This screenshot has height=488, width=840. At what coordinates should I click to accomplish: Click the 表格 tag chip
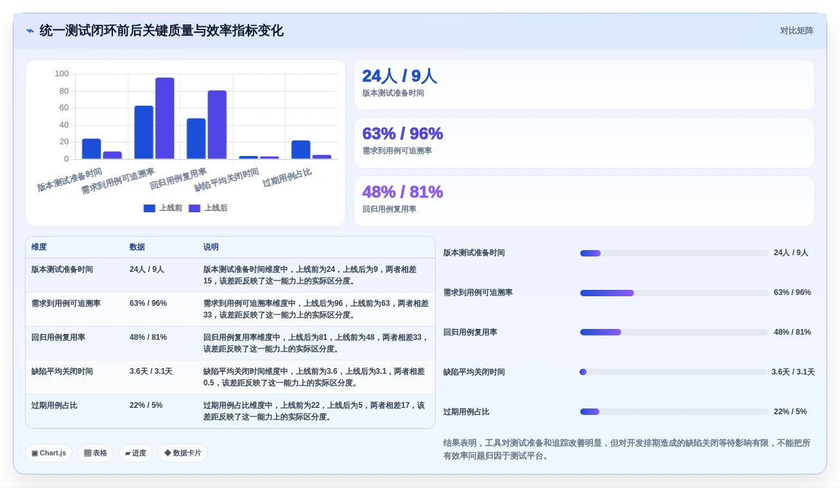(x=96, y=453)
